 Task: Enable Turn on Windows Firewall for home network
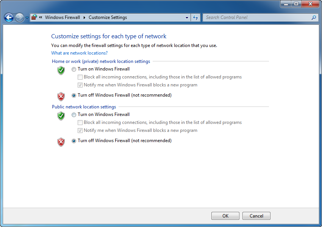point(73,69)
